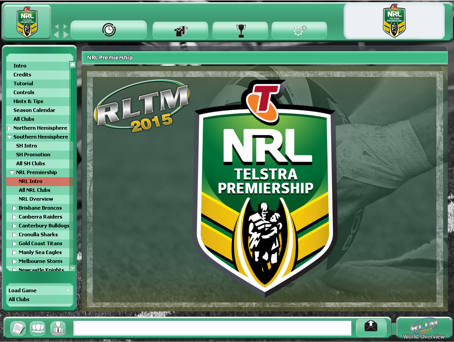The image size is (454, 342).
Task: Open the Tutorial entry
Action: point(38,84)
